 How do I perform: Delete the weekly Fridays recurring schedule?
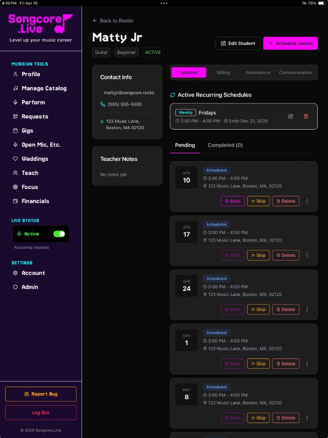pyautogui.click(x=306, y=116)
